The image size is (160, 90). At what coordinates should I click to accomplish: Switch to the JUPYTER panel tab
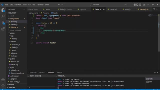pyautogui.click(x=59, y=72)
